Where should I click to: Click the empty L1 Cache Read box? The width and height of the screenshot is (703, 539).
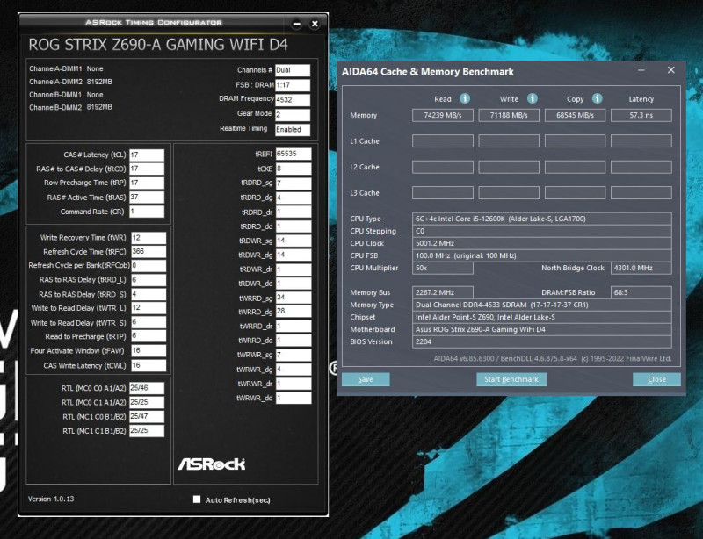(x=443, y=141)
